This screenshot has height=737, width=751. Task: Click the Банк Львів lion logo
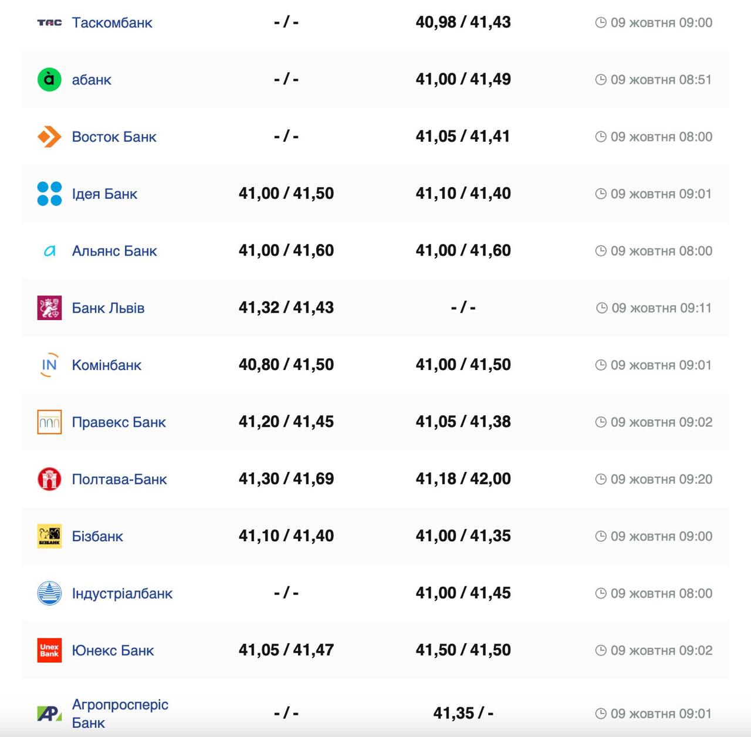(x=49, y=308)
